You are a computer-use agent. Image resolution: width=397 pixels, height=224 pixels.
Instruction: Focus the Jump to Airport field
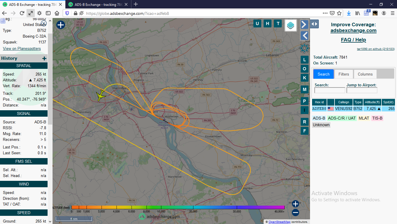(x=362, y=90)
